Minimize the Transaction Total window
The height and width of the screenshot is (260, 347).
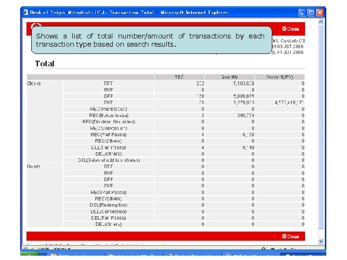click(x=303, y=13)
